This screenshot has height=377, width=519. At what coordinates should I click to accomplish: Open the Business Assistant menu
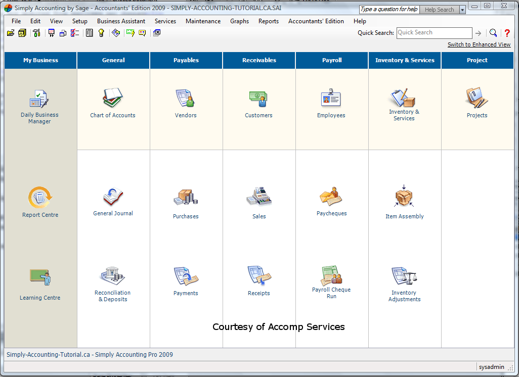121,21
